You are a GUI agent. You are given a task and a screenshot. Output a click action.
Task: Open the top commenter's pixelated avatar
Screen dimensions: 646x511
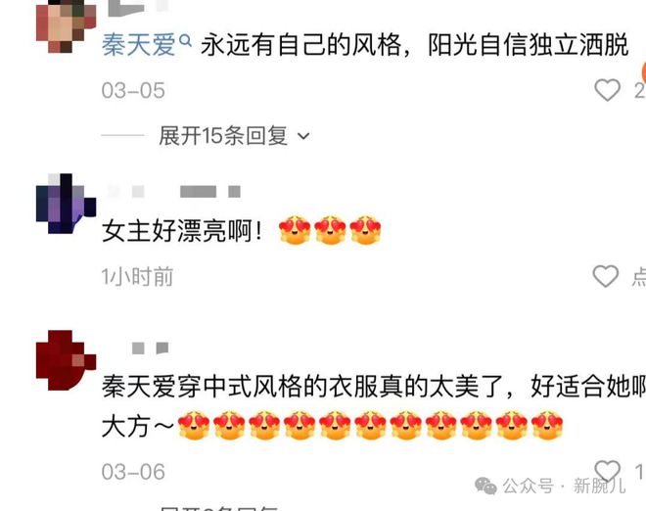[66, 26]
